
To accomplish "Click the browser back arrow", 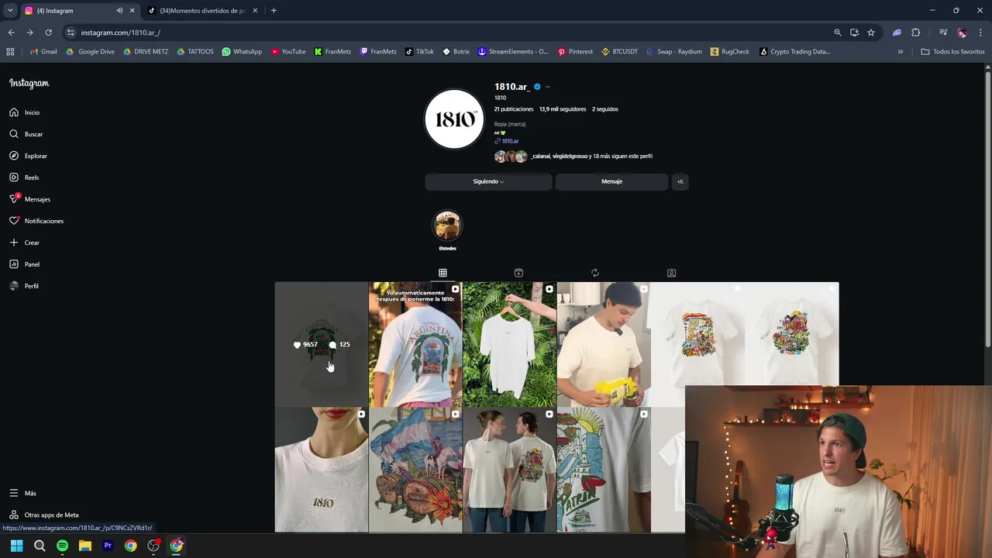I will (11, 33).
